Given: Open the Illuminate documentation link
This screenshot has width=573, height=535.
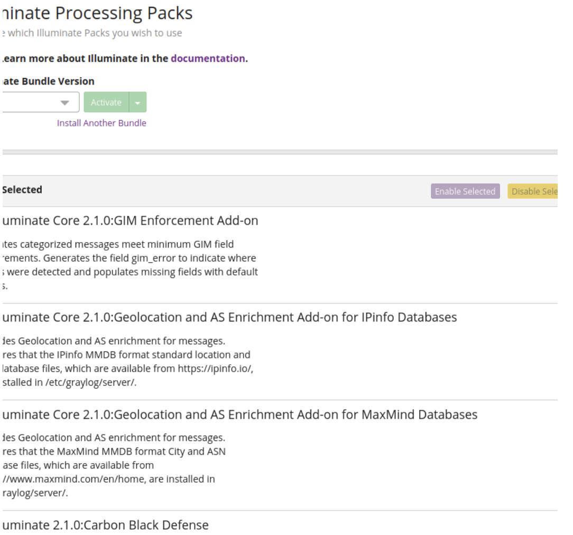Looking at the screenshot, I should pyautogui.click(x=208, y=59).
